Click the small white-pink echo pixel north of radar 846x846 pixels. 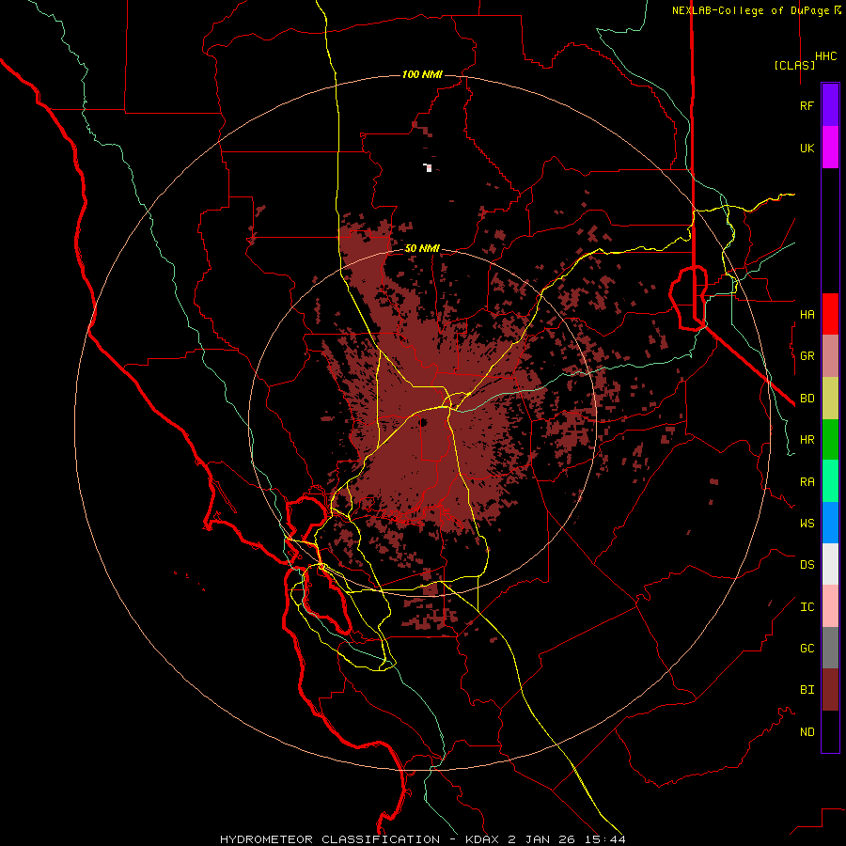[429, 168]
